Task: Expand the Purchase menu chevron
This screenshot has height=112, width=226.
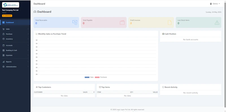Action: point(28,34)
